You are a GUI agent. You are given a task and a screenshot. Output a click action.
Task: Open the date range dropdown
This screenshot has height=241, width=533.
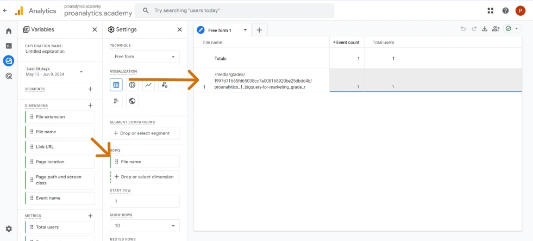54,72
